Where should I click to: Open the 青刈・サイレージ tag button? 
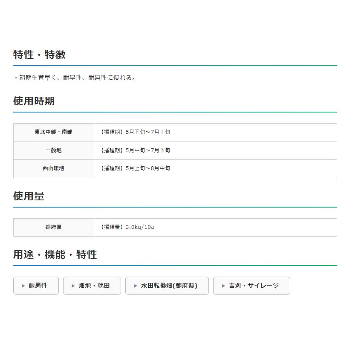pyautogui.click(x=251, y=286)
